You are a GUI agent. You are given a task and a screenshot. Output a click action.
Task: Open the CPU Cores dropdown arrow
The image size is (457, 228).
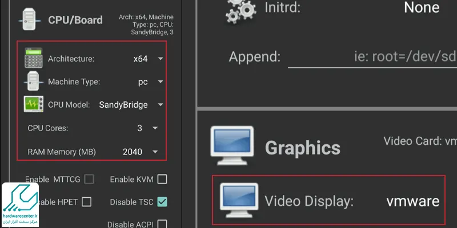(155, 128)
